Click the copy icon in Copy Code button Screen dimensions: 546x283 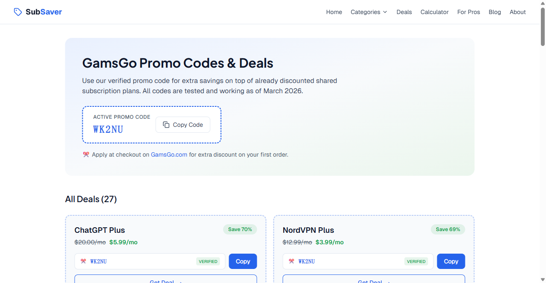click(166, 125)
